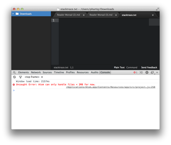Image resolution: width=171 pixels, height=145 pixels.
Task: Focus the console prompt input line
Action: click(86, 90)
